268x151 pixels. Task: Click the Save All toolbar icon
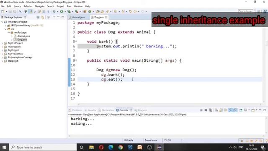pos(15,11)
